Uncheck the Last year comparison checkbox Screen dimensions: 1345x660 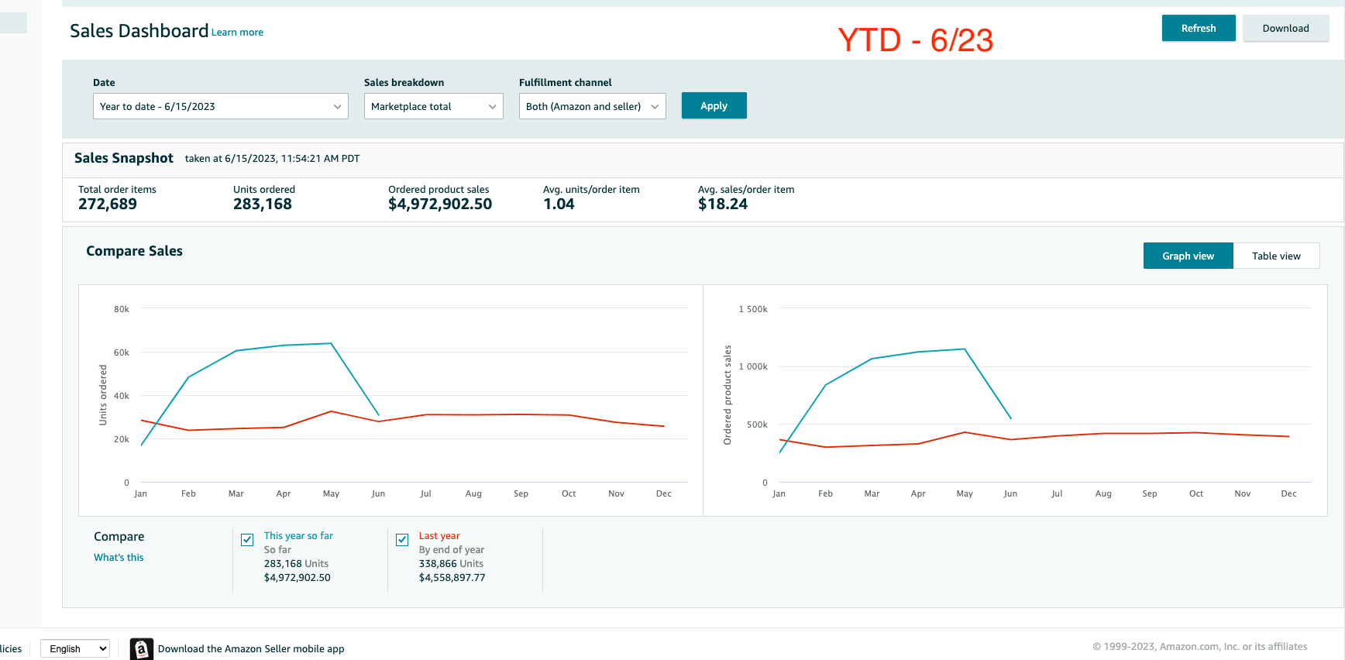click(x=402, y=540)
